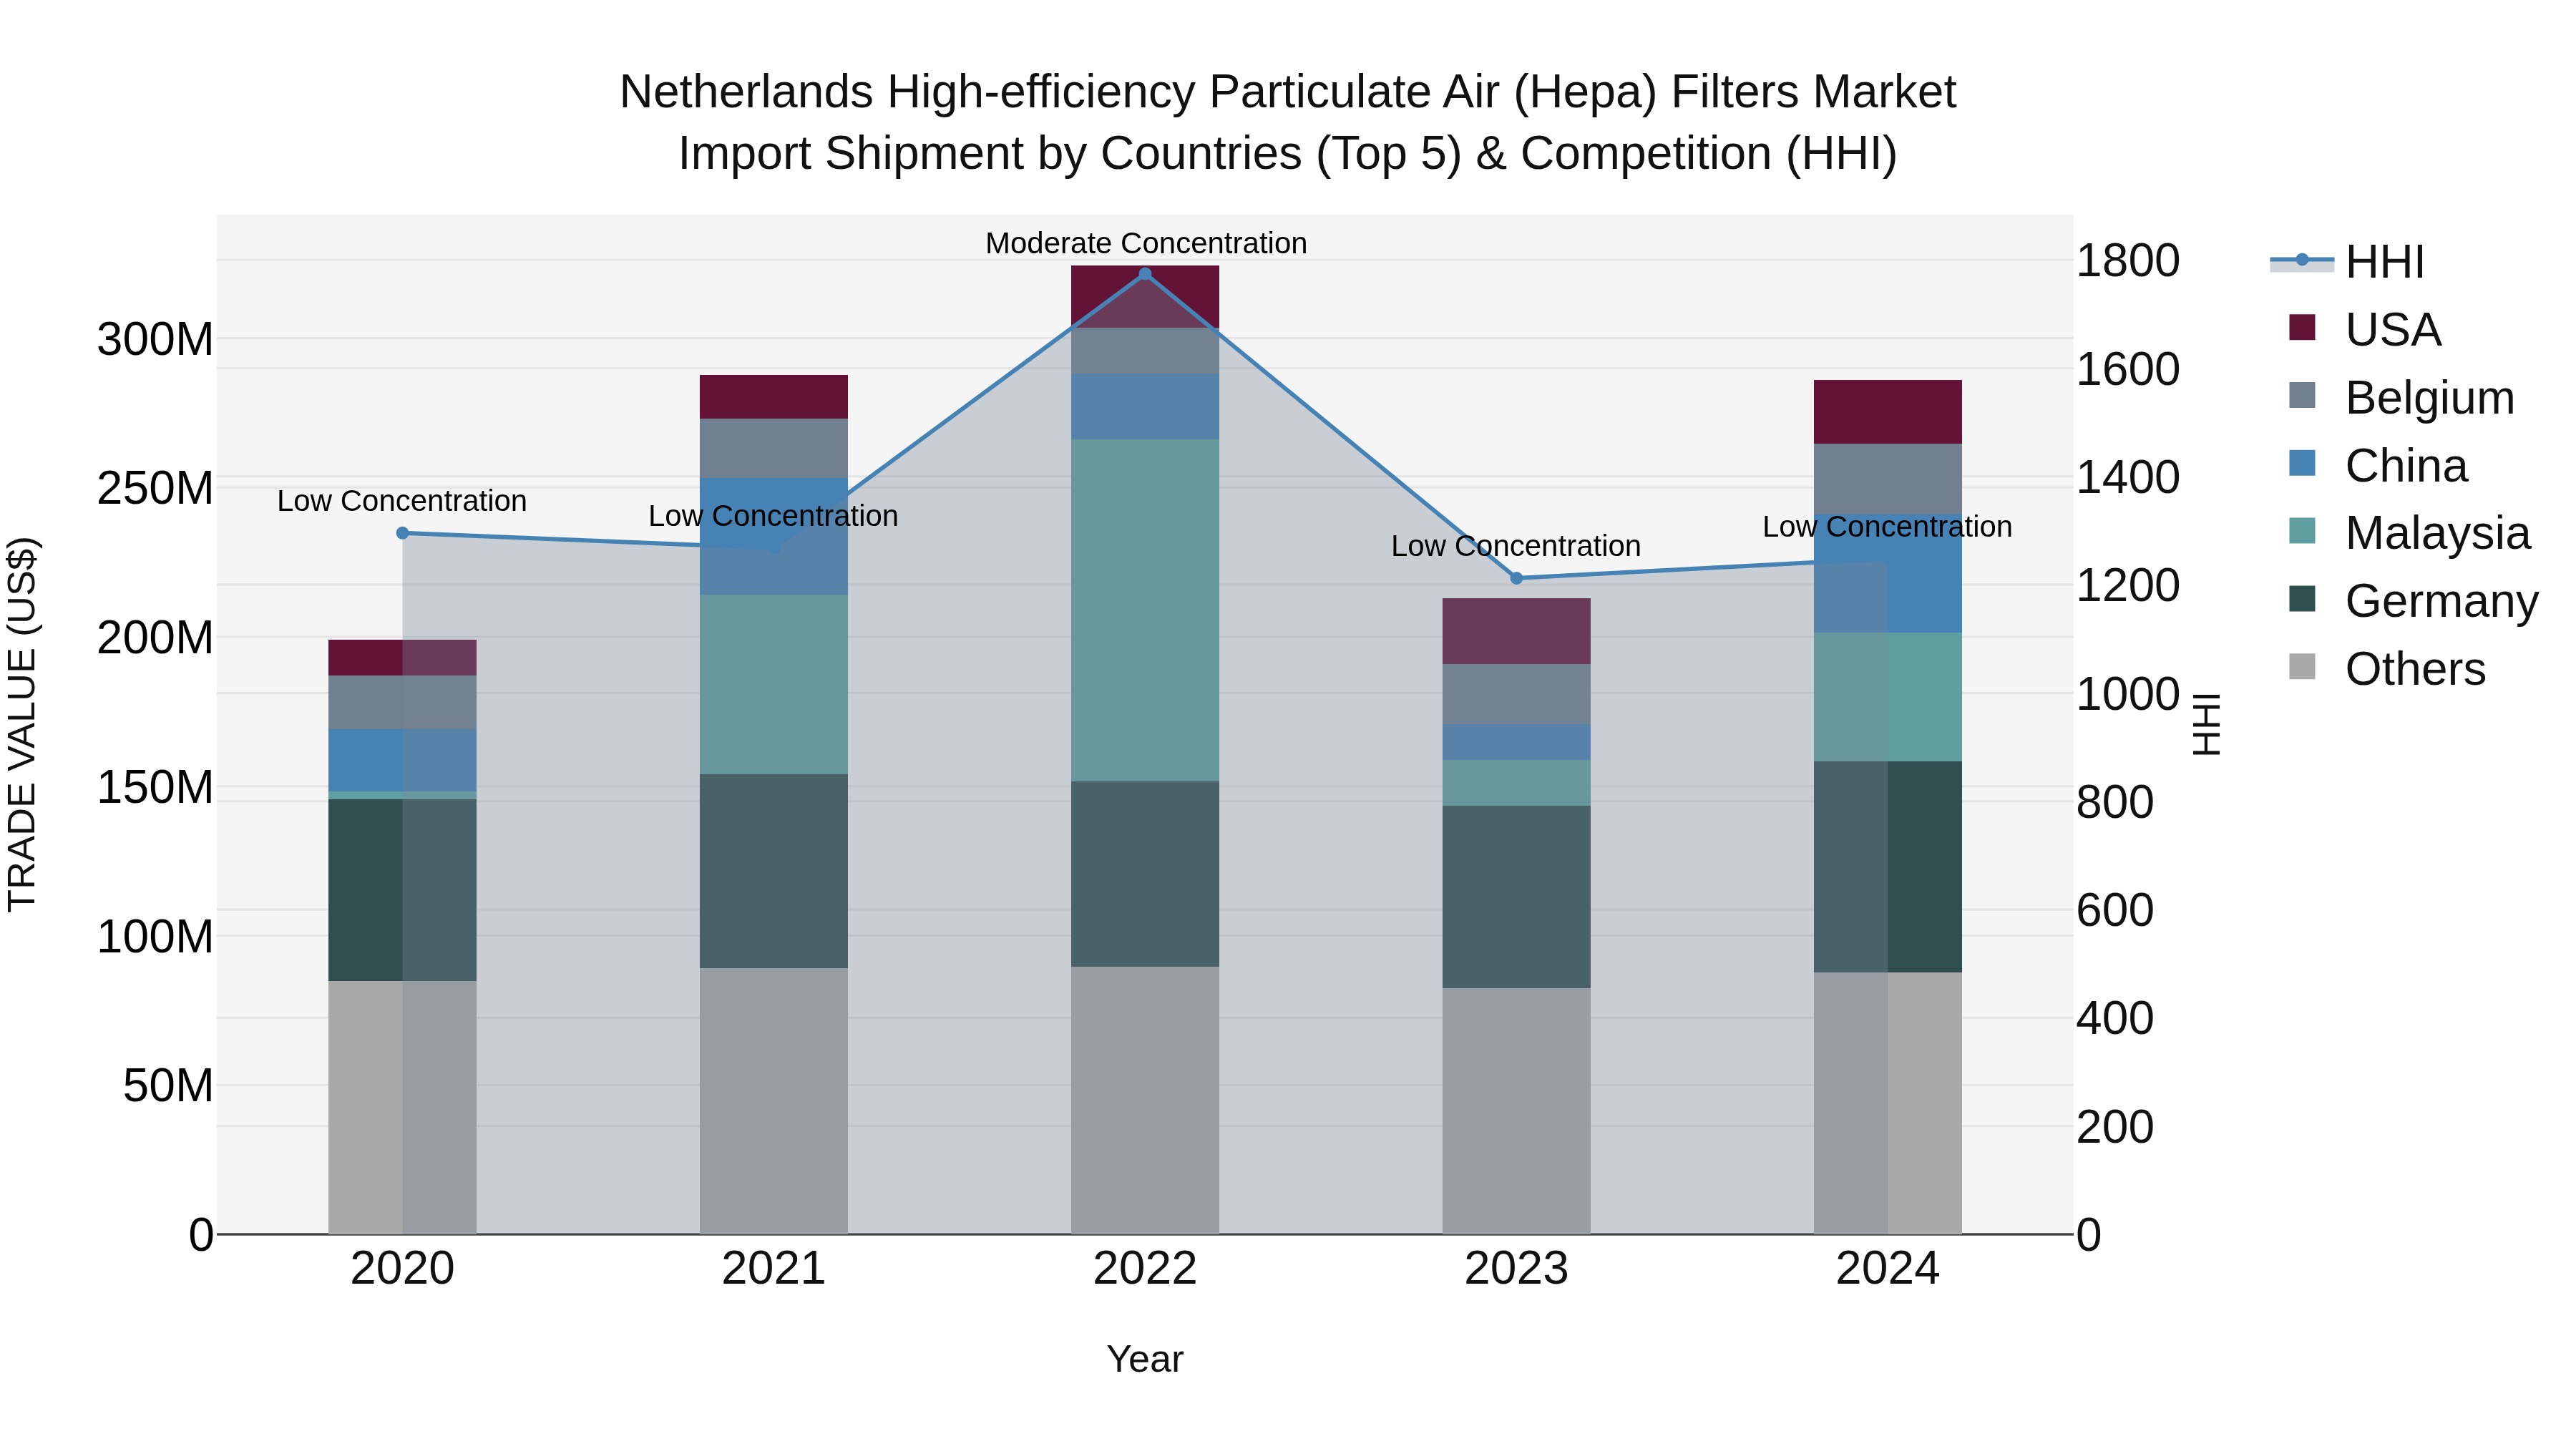The width and height of the screenshot is (2576, 1449).
Task: Click the 'Moderate Concentration' annotation
Action: (x=1146, y=243)
